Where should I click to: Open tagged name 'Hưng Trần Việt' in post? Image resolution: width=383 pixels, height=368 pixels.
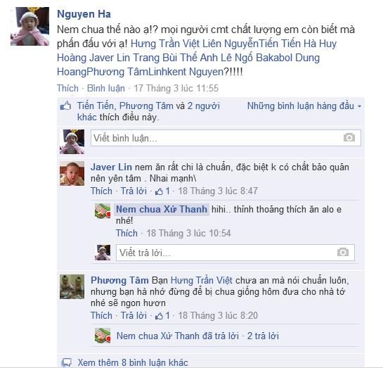[165, 44]
